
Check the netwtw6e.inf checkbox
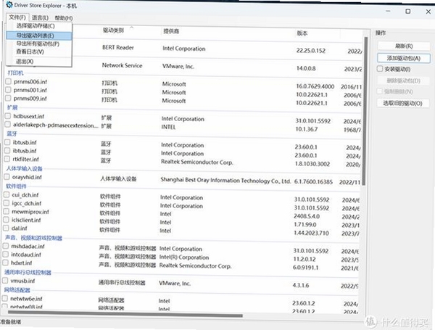5,298
